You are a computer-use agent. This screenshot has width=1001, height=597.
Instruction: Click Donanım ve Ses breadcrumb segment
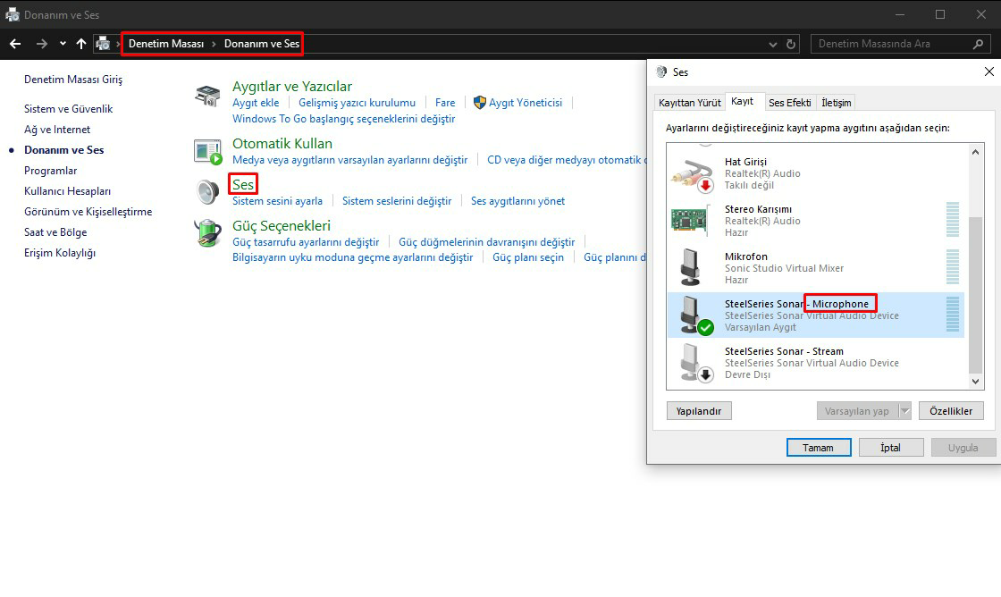[262, 44]
